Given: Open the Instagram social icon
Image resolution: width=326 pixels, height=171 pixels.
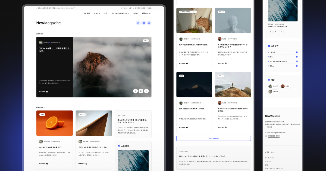Looking at the screenshot, I should pos(138,23).
